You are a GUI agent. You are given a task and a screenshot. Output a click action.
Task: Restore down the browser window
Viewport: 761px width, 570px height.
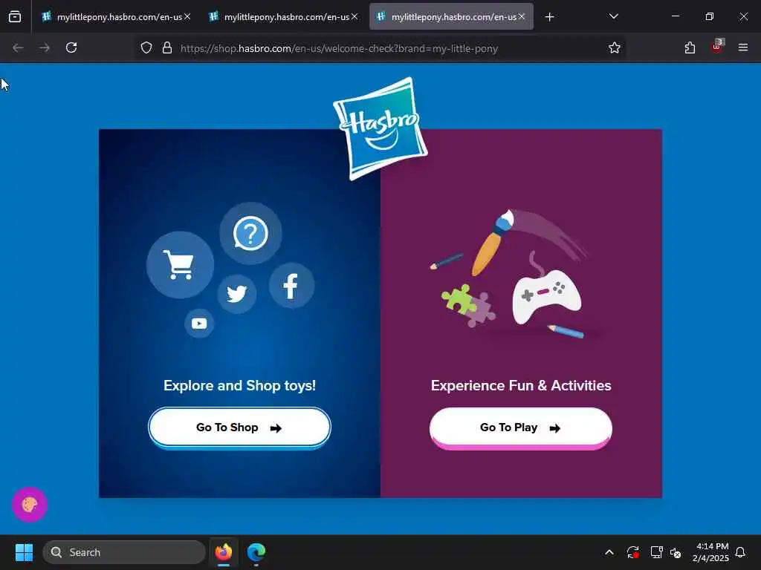pyautogui.click(x=710, y=16)
